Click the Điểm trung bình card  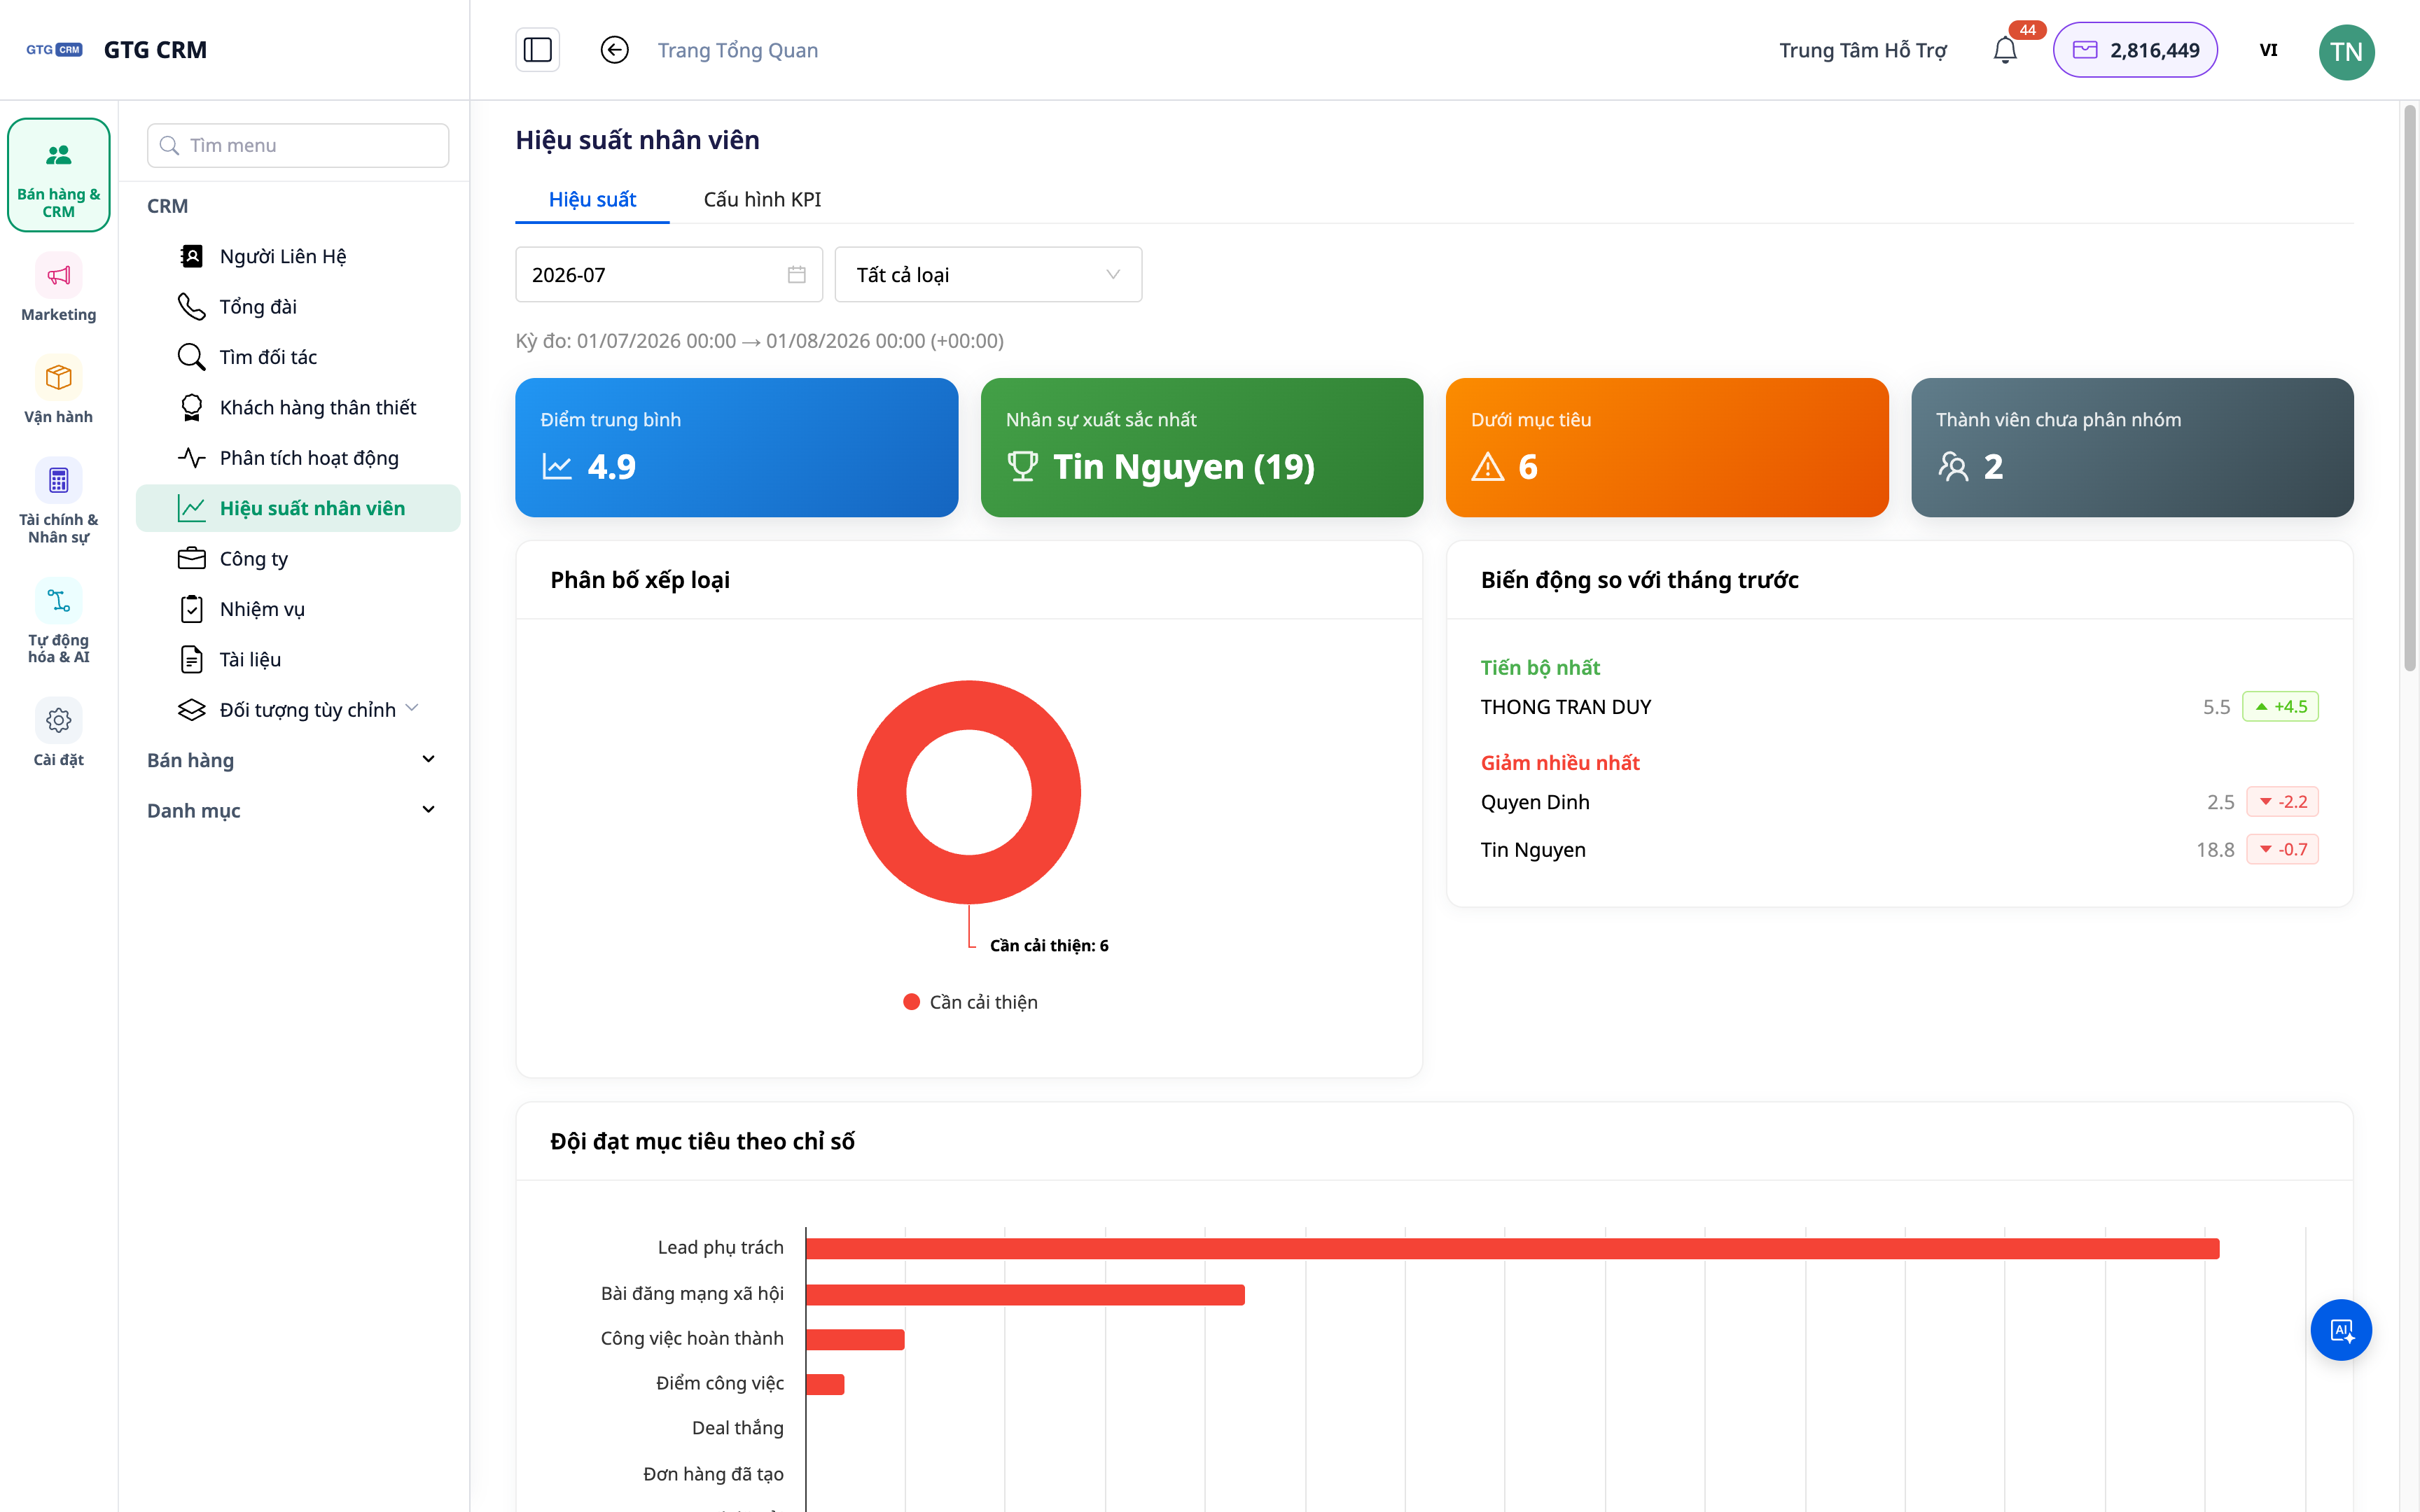tap(736, 447)
